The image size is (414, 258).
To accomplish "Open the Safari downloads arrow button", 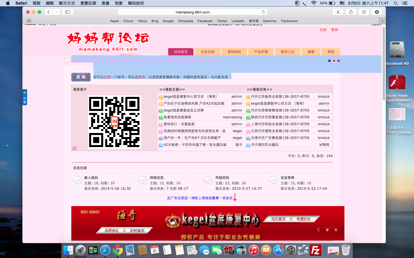I will (377, 12).
